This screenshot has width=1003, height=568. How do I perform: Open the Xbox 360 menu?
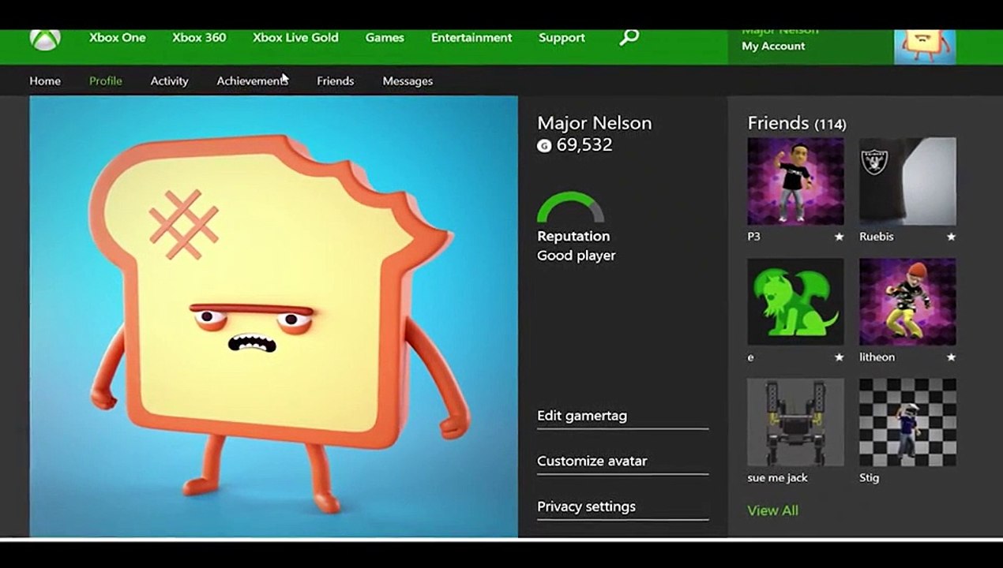point(199,37)
